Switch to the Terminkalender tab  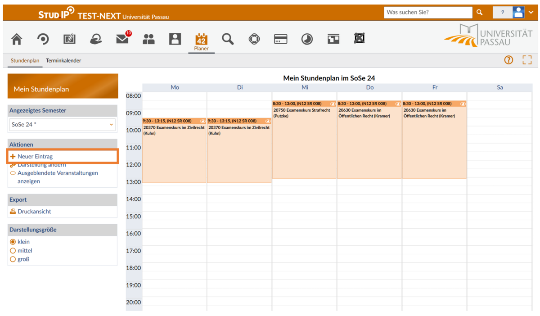[x=63, y=60]
